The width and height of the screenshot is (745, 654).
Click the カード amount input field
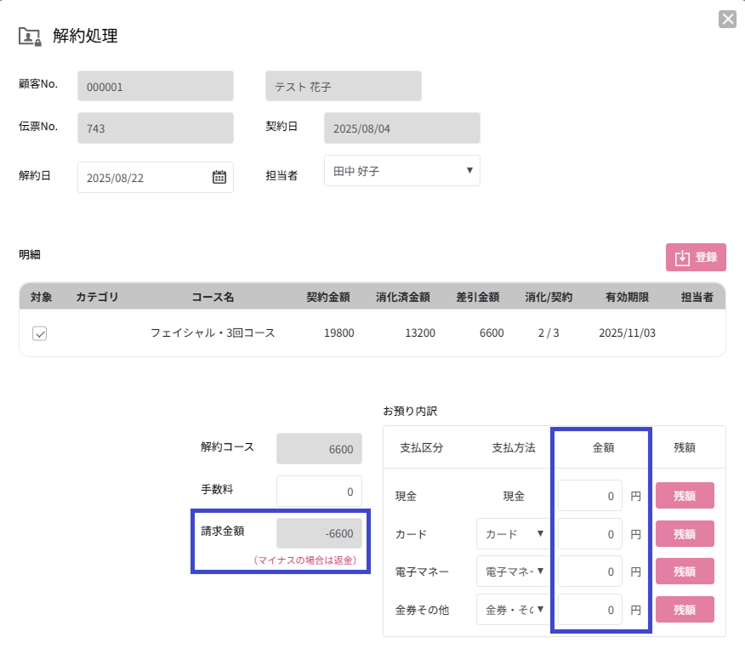590,534
